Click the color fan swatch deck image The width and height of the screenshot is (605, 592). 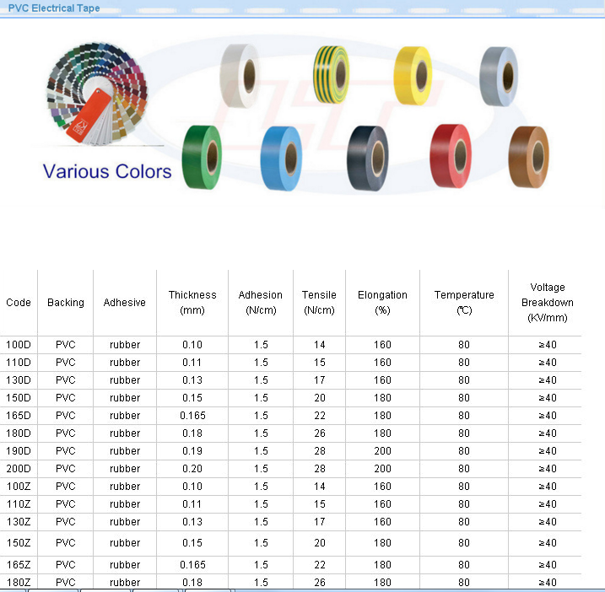click(x=97, y=94)
